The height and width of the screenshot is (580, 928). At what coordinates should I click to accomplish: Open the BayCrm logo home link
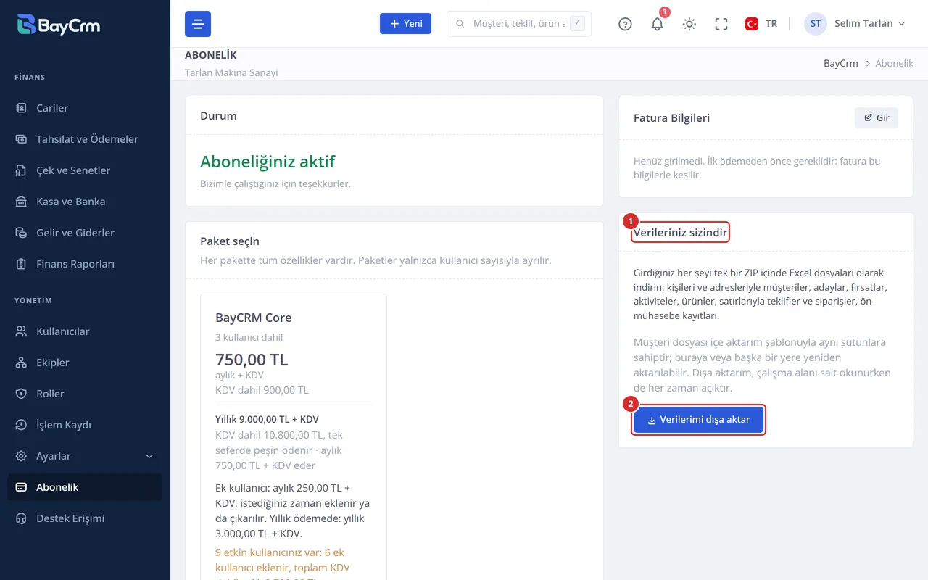pyautogui.click(x=59, y=25)
